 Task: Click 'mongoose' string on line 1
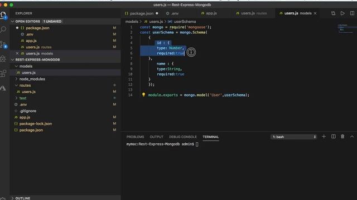tap(197, 27)
